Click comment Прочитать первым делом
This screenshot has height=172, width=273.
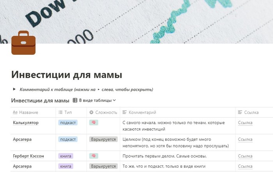(165, 156)
